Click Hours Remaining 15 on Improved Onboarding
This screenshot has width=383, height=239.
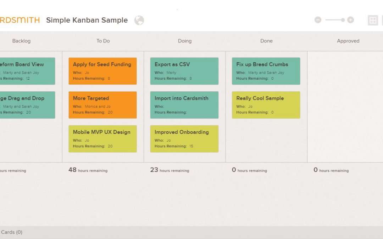(x=174, y=146)
